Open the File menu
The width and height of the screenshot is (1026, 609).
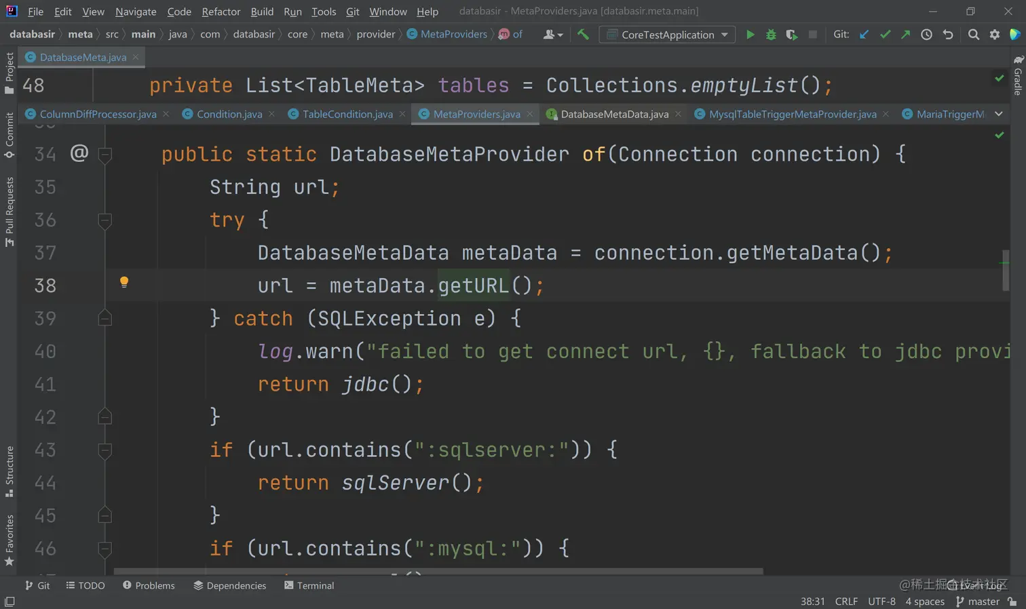[36, 12]
